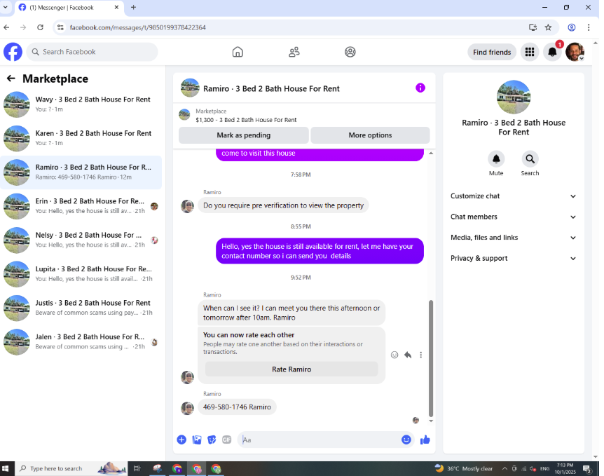The image size is (604, 476).
Task: Search the conversation using the magnifier icon
Action: [x=530, y=159]
